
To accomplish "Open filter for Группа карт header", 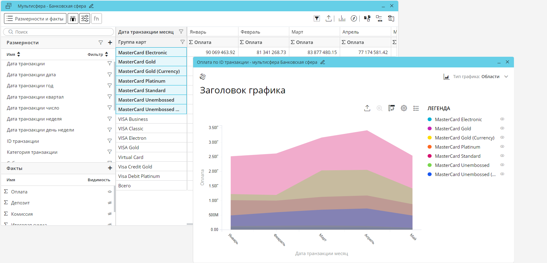I will pos(182,42).
